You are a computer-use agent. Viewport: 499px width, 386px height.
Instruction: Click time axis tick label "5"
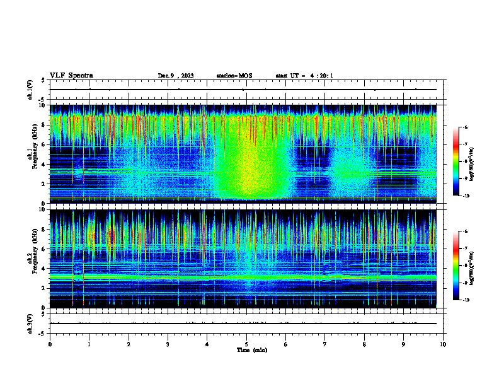(x=246, y=344)
